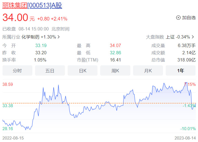Click the chart percentage label -10.01%
Viewport: 198px width, 142px height.
(188, 129)
